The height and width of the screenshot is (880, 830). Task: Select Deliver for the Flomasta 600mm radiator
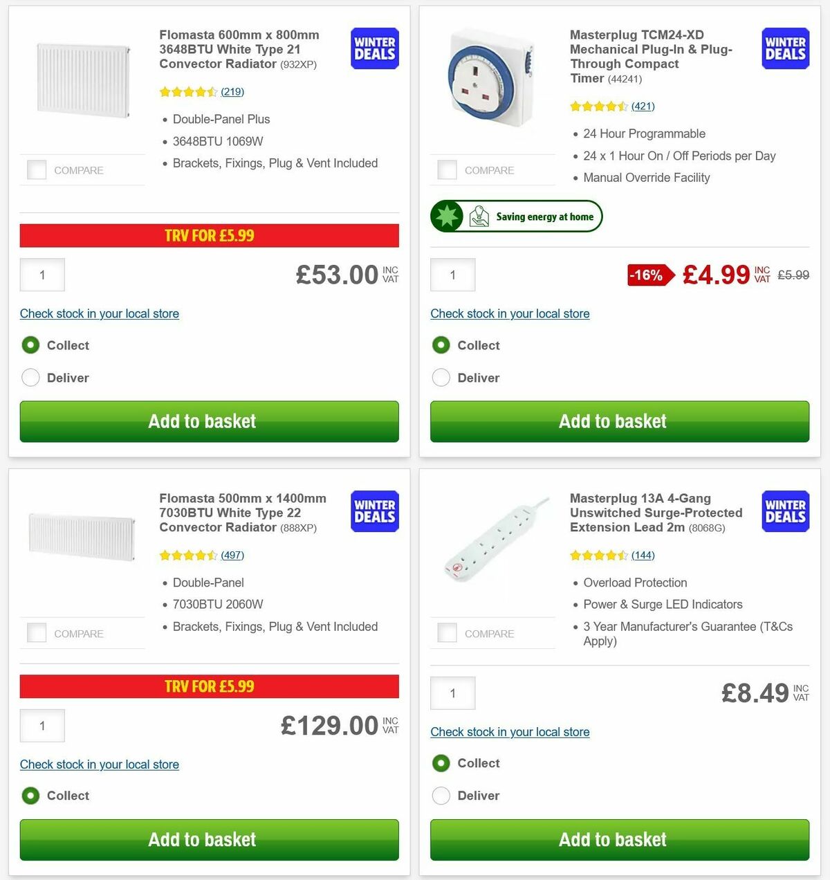point(30,378)
